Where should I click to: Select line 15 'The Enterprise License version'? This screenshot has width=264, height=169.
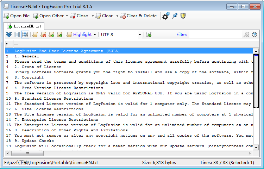pyautogui.click(x=129, y=125)
